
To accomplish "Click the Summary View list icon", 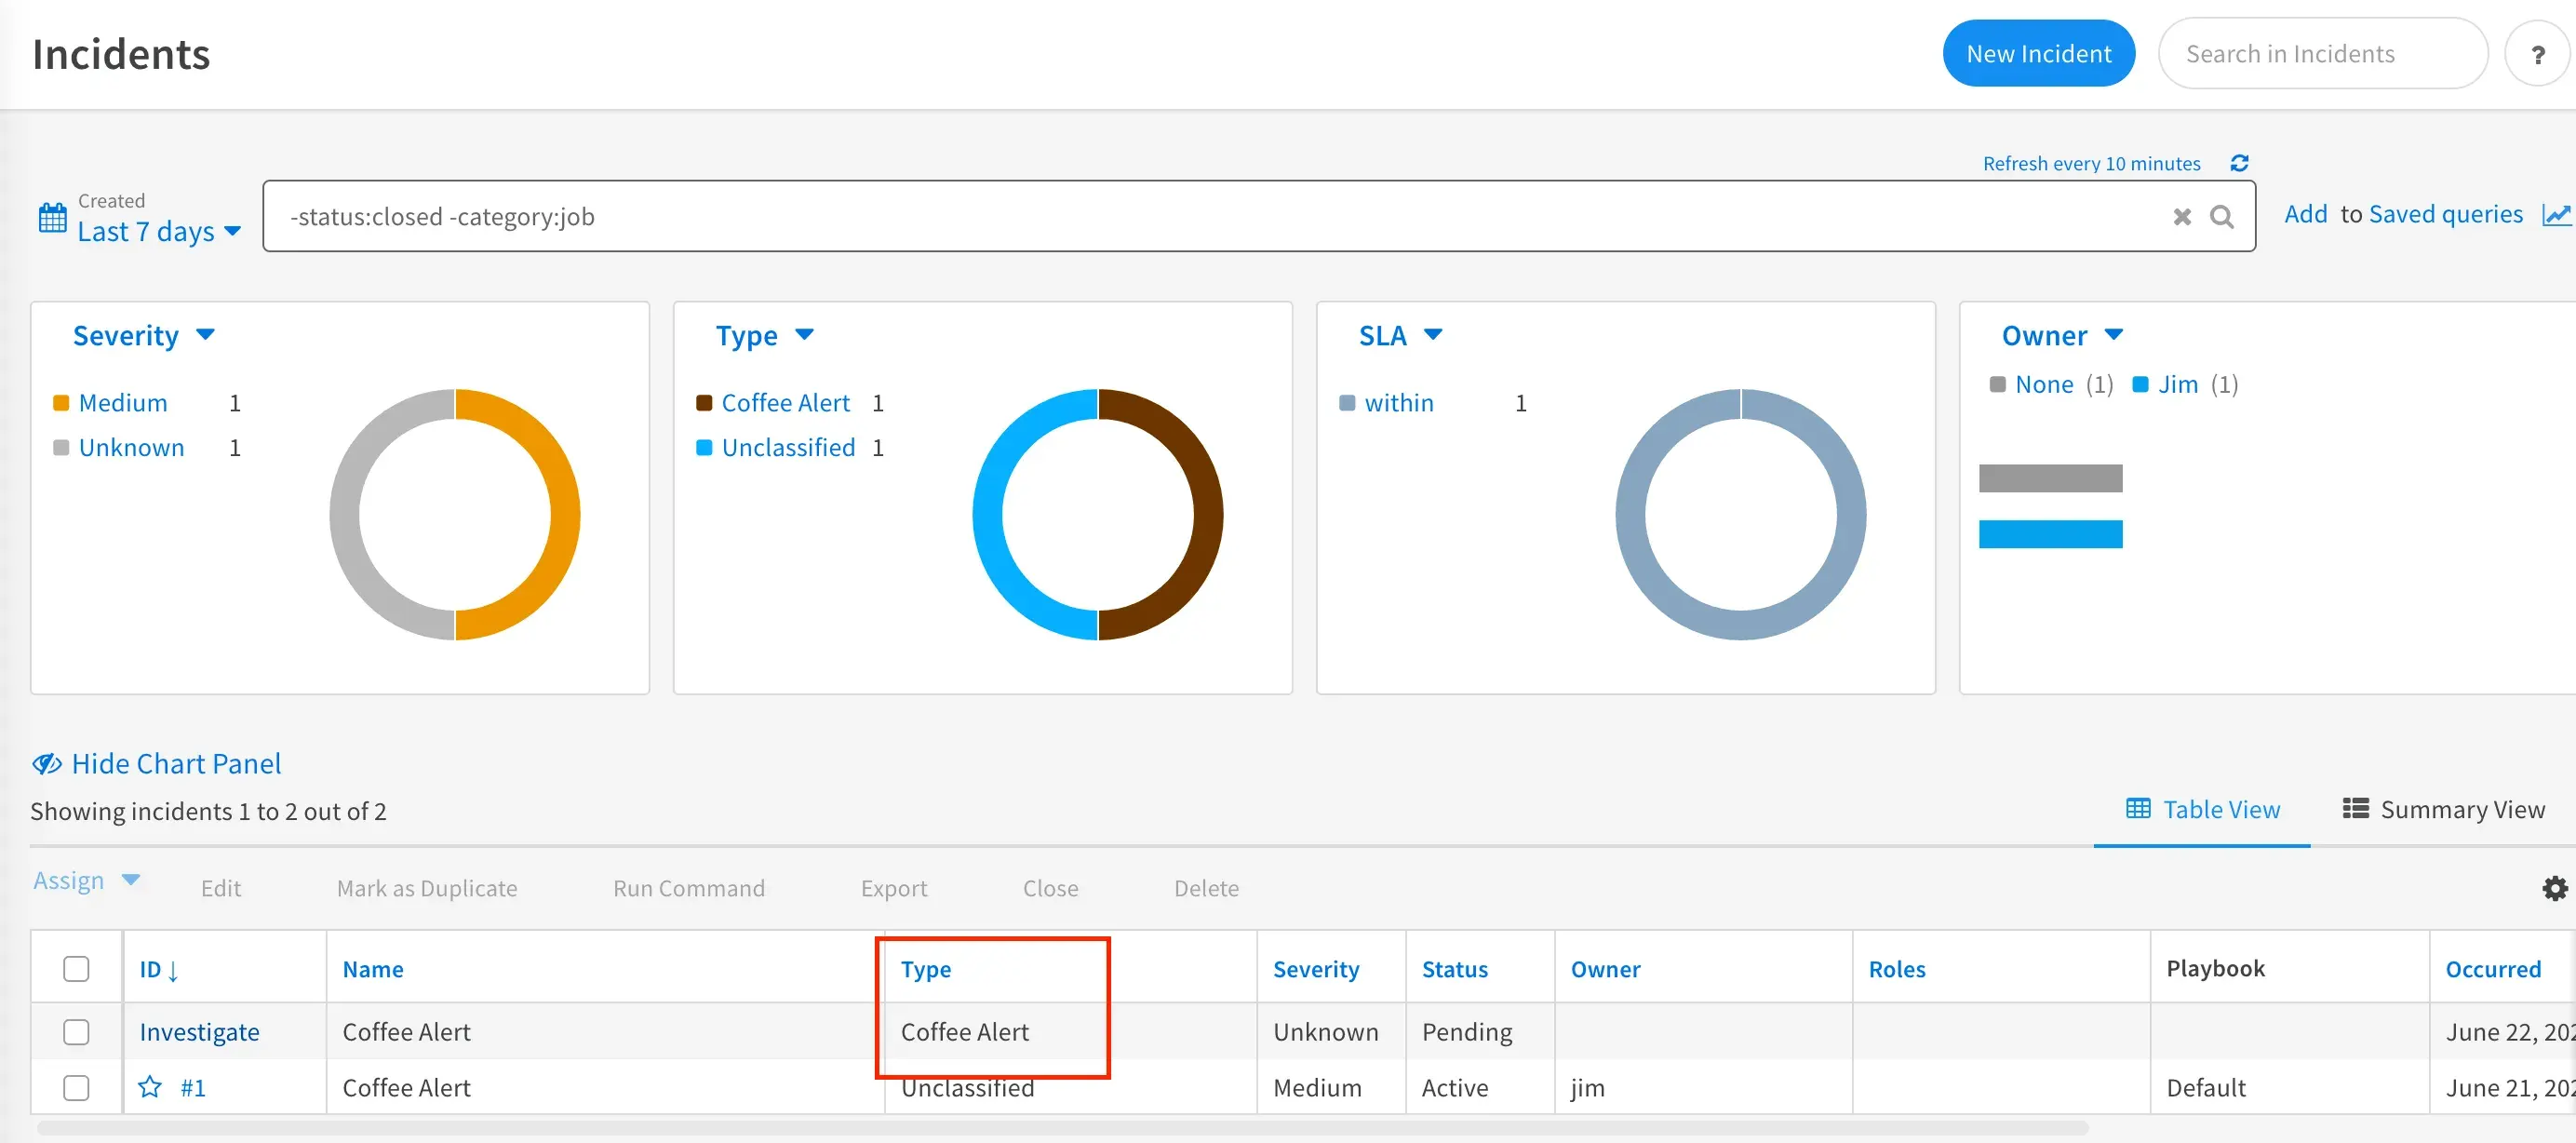I will point(2355,808).
